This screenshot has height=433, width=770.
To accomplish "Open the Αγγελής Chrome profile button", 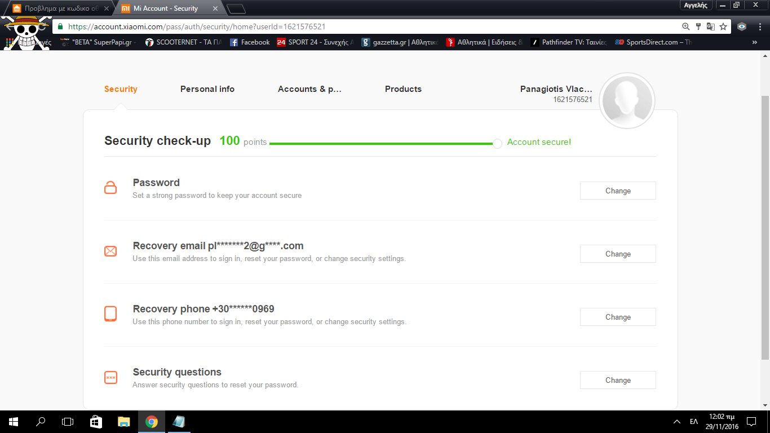I will 695,5.
